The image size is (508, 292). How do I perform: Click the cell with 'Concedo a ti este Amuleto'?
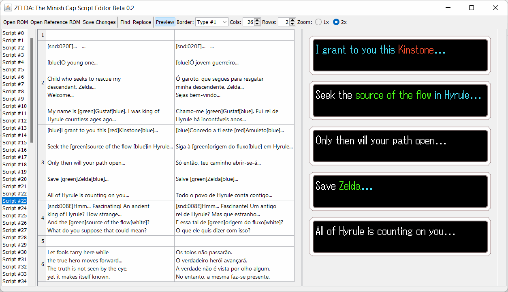234,162
